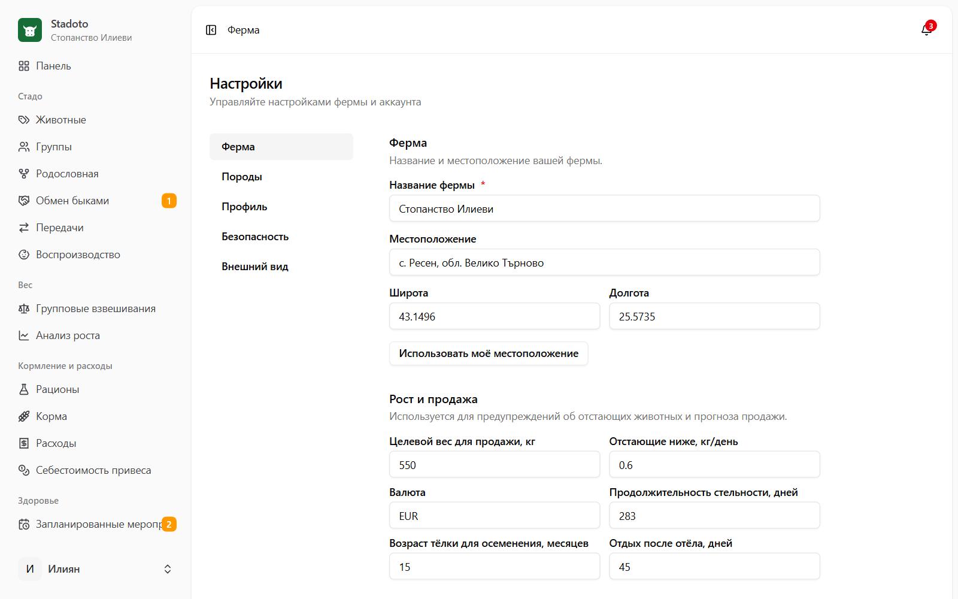The height and width of the screenshot is (599, 958).
Task: Click the Животные tag icon
Action: pos(24,120)
